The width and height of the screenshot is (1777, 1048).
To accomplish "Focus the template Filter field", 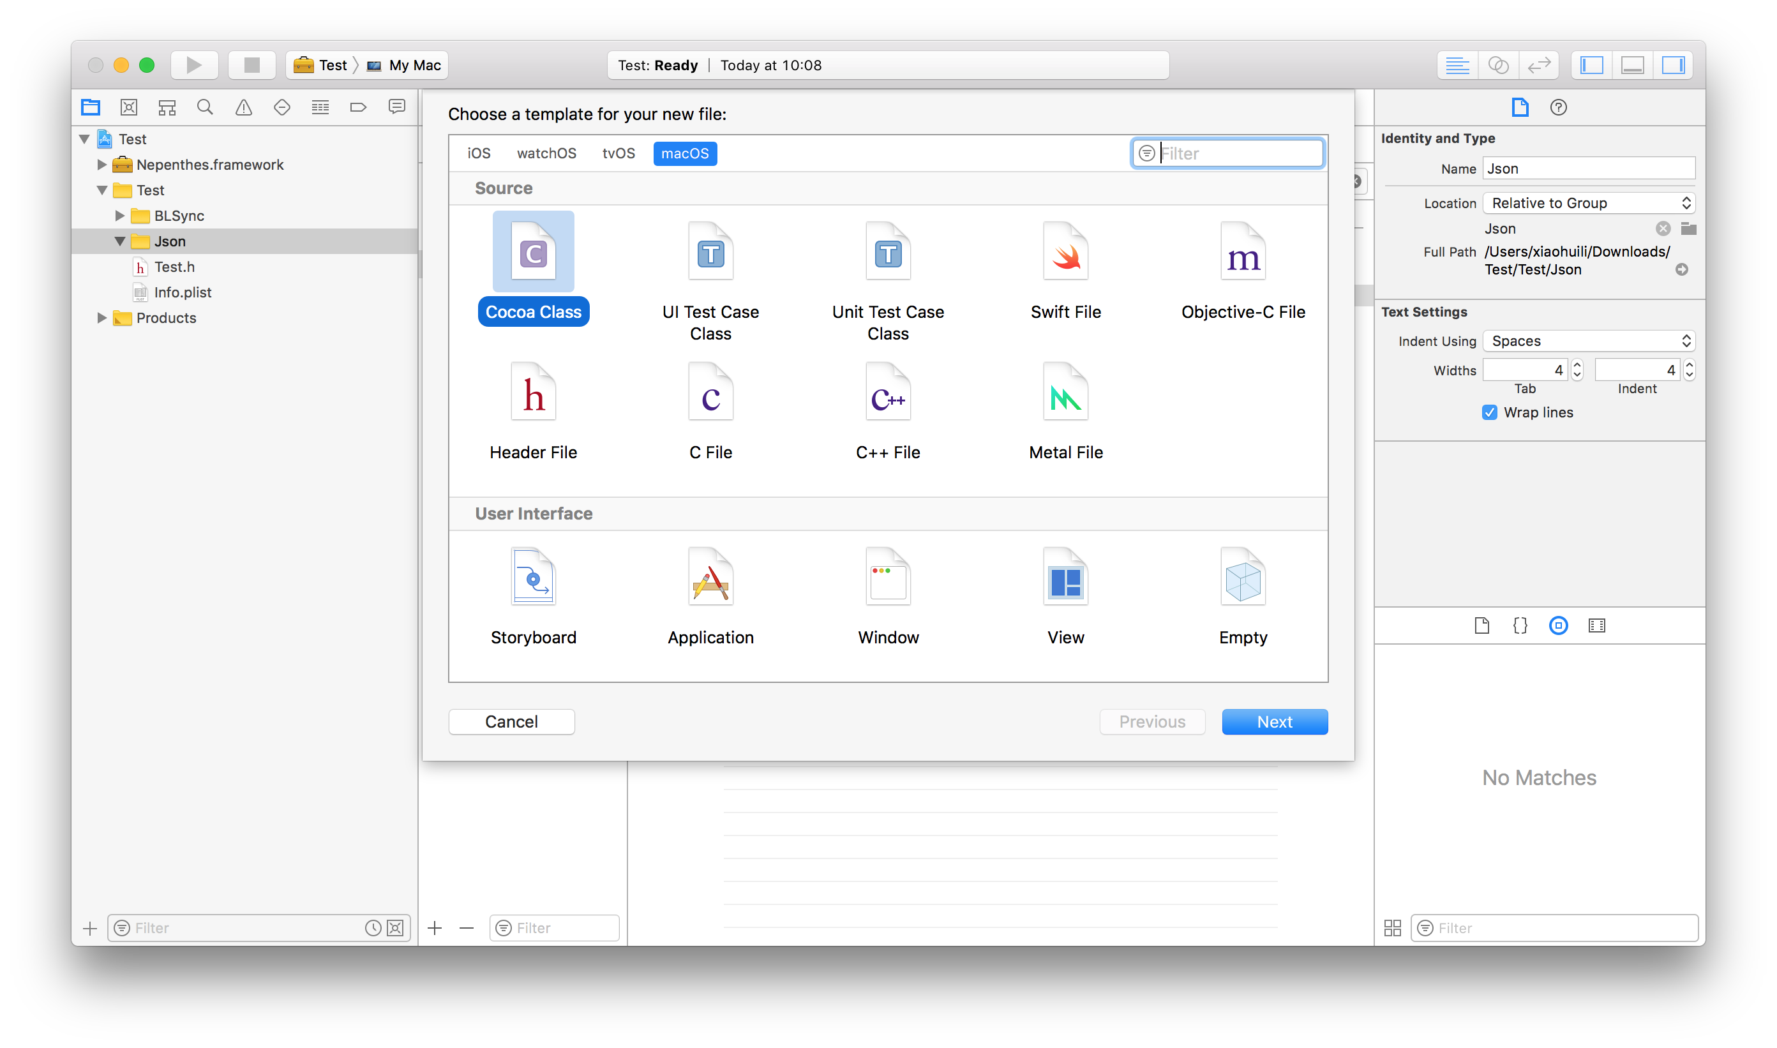I will point(1227,153).
